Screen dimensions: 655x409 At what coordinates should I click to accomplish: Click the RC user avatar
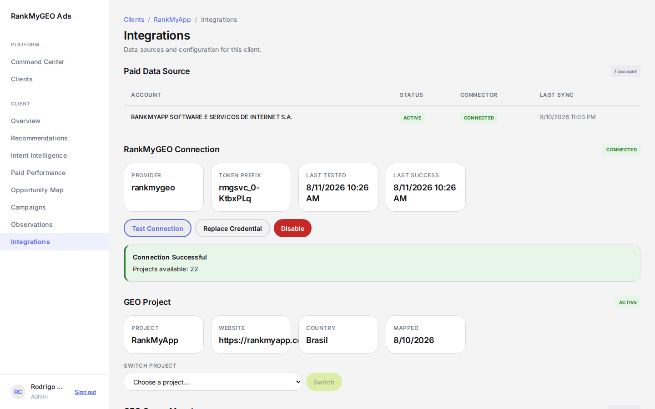(18, 392)
